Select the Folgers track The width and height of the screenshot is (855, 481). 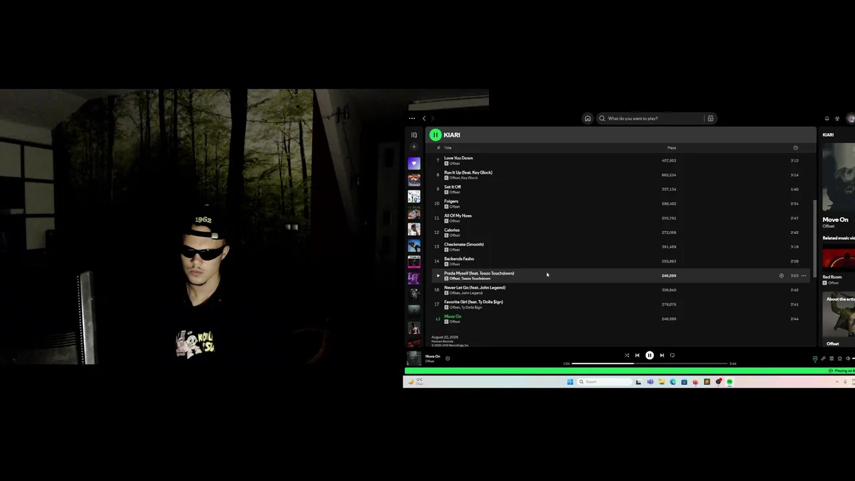click(x=620, y=204)
